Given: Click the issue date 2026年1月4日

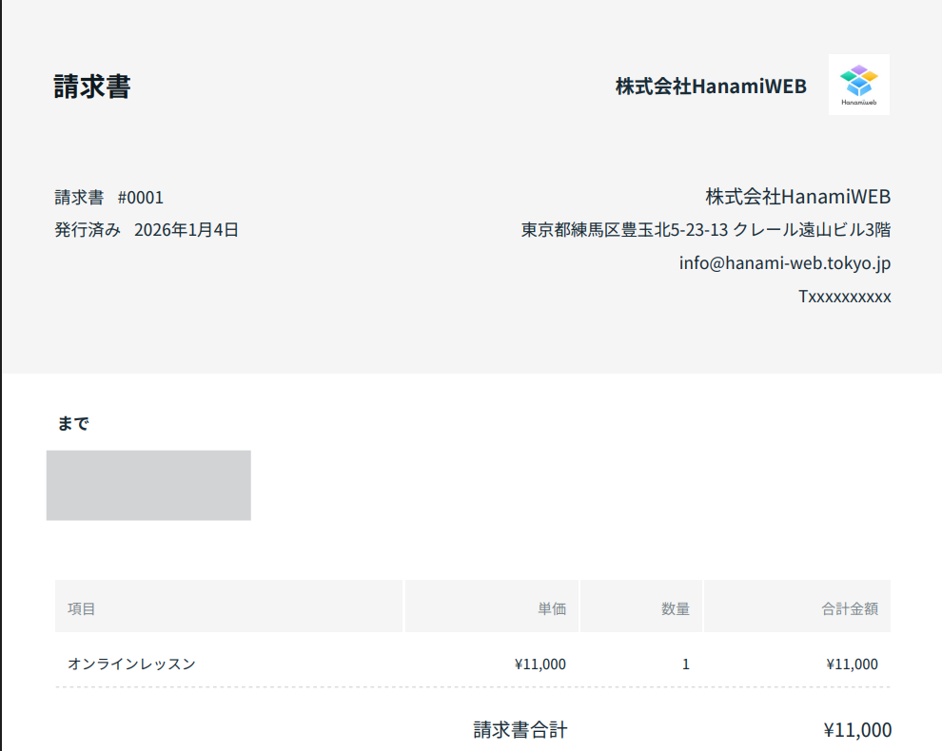Looking at the screenshot, I should [186, 229].
